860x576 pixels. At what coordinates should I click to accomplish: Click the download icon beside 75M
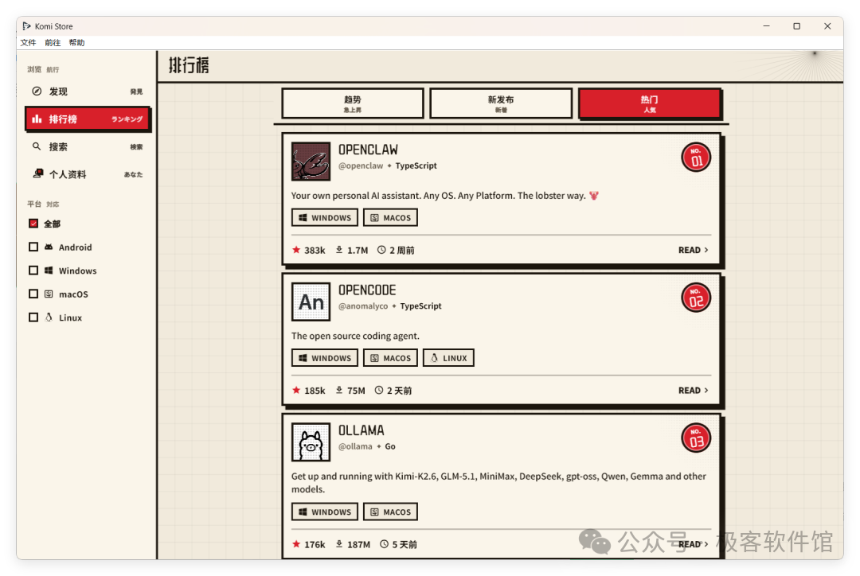[x=339, y=390]
